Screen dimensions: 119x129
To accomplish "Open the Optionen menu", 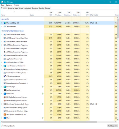I will point(9,5).
